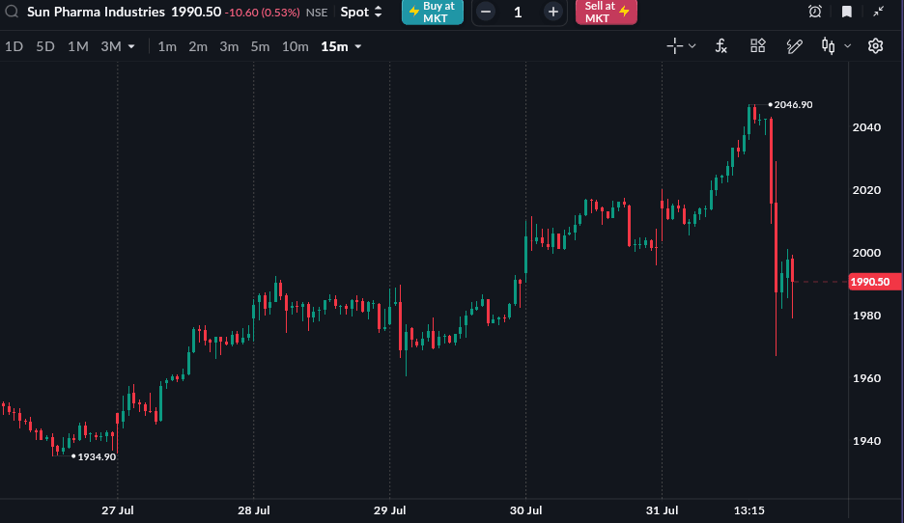The width and height of the screenshot is (904, 523).
Task: Expand the chart type options chevron
Action: point(848,46)
